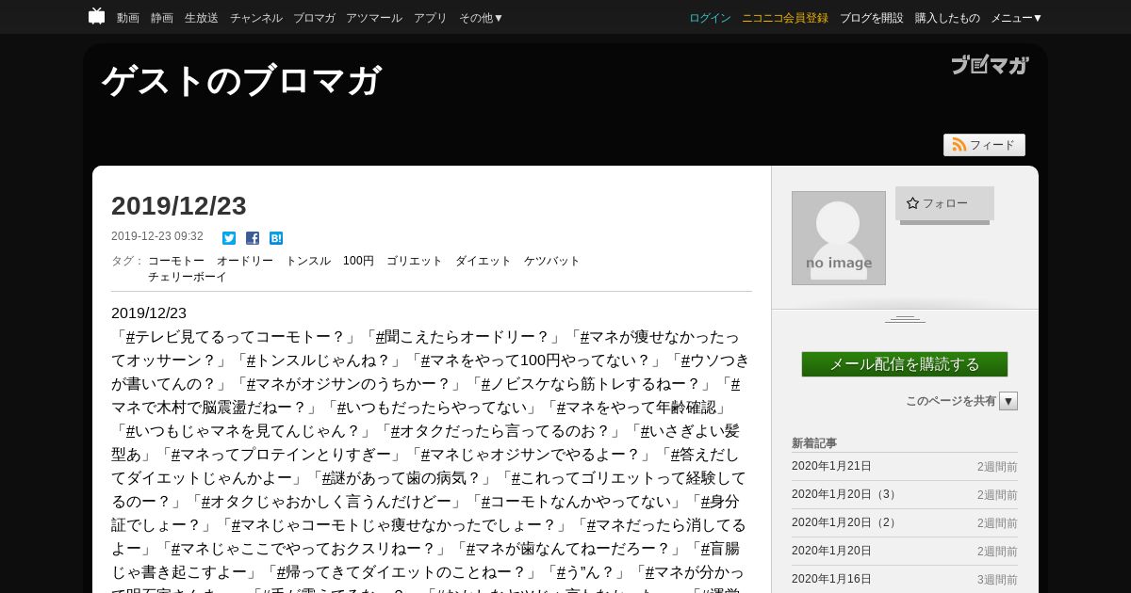This screenshot has height=593, width=1131.
Task: Click the 2019-12-23 09:32 timestamp
Action: [157, 236]
